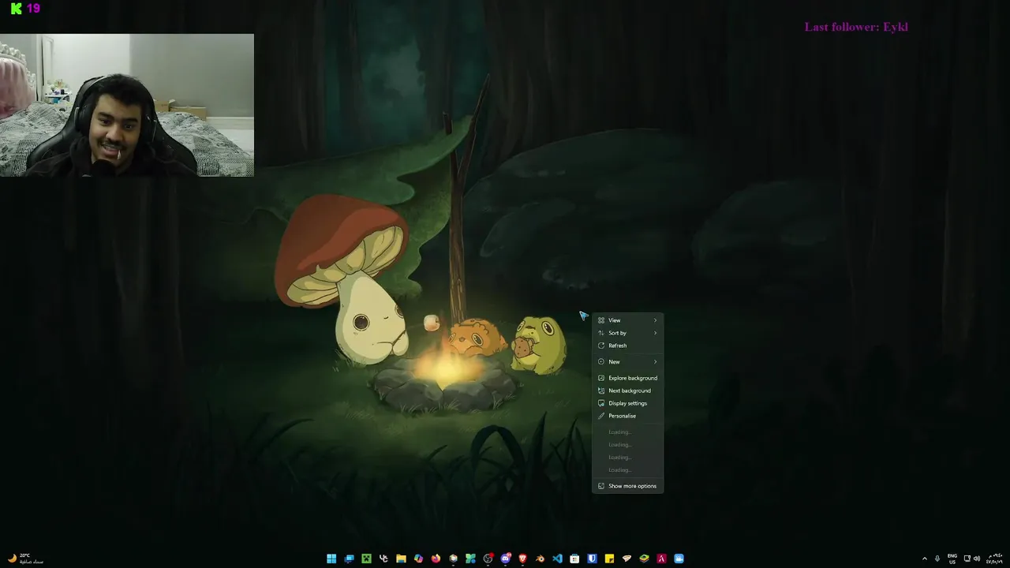Open network quick settings in tray
1010x568 pixels.
[x=967, y=559]
